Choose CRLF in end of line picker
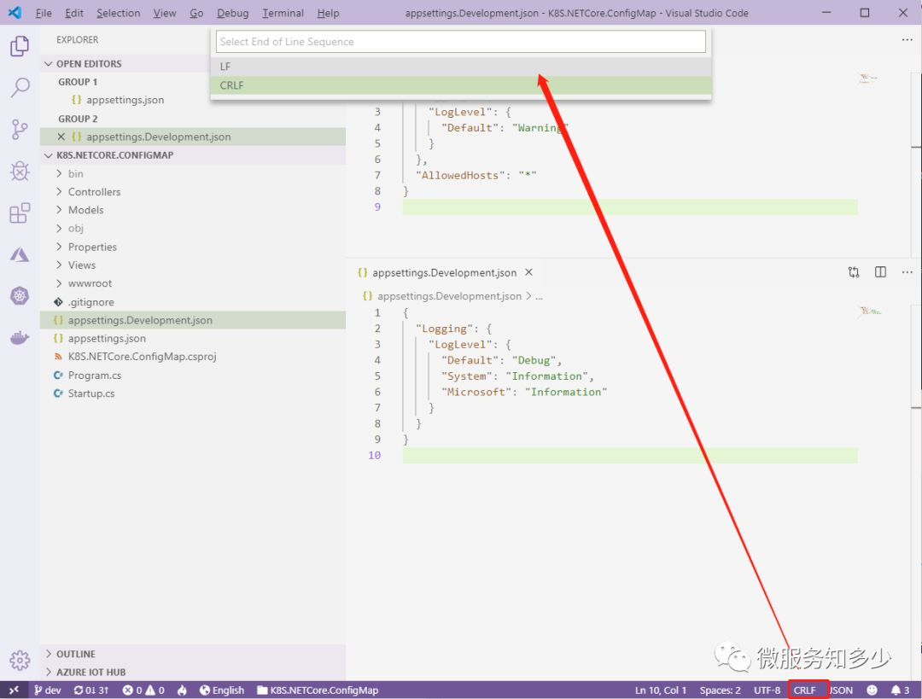The height and width of the screenshot is (699, 922). pos(461,85)
